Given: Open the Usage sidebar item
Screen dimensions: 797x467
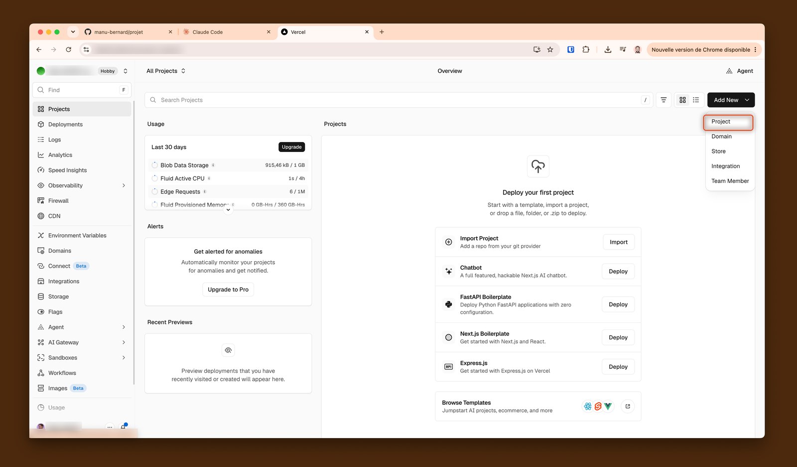Looking at the screenshot, I should coord(82,408).
